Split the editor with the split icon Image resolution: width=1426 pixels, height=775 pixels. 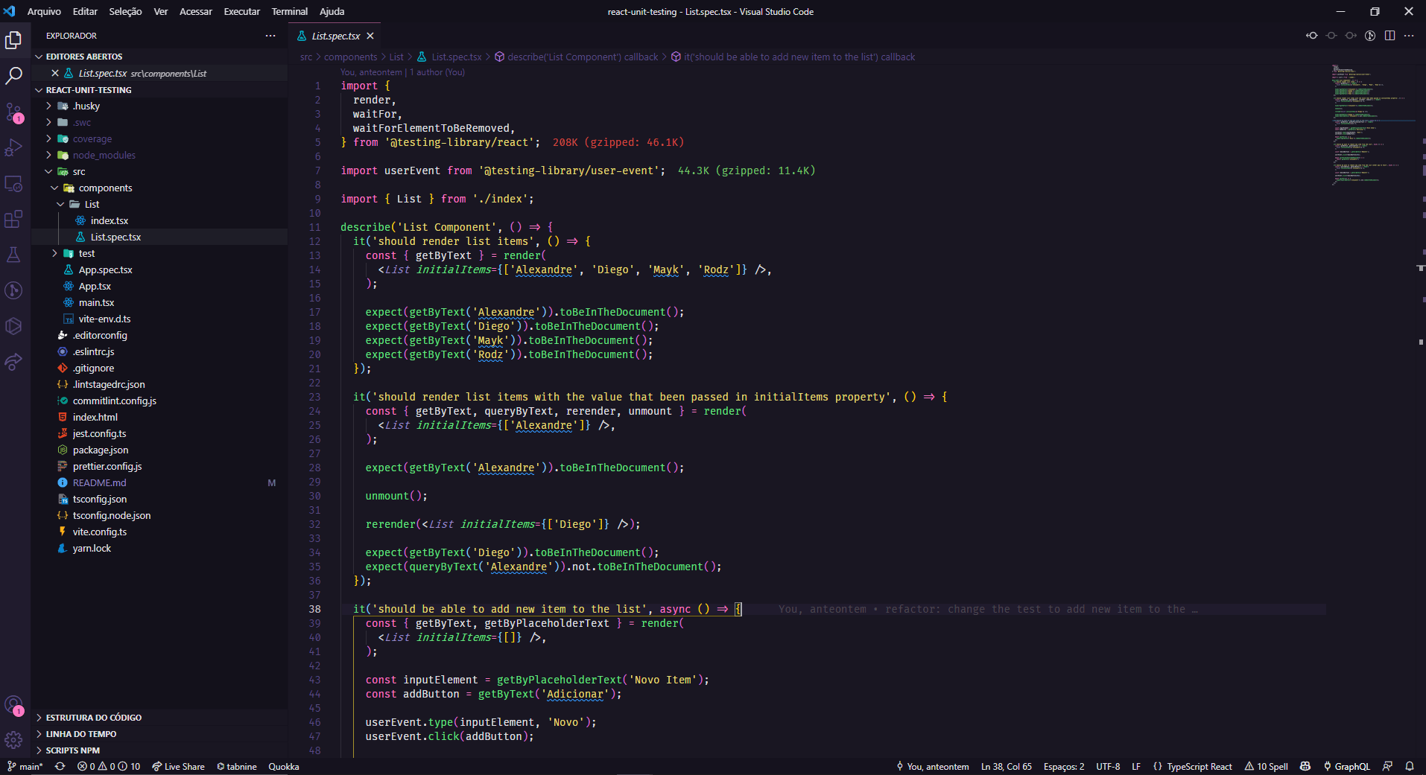pos(1389,35)
